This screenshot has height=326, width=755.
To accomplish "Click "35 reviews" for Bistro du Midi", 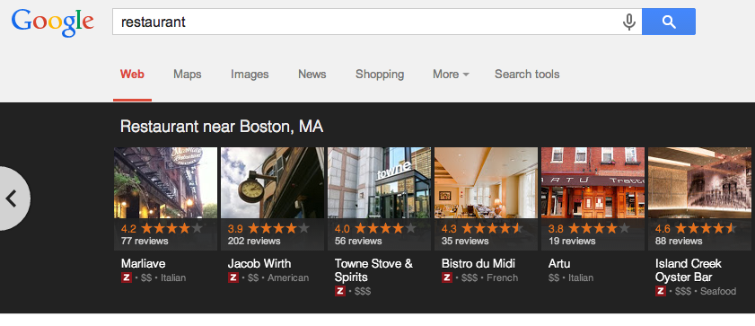I will [465, 241].
